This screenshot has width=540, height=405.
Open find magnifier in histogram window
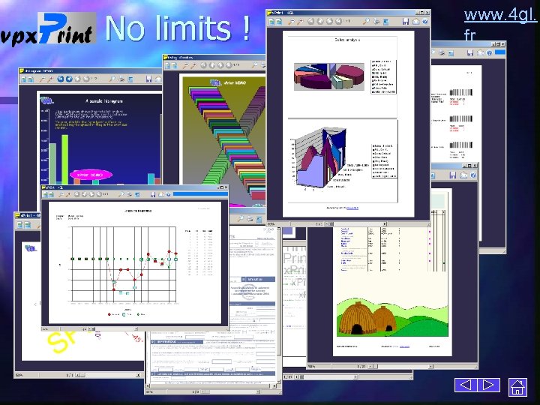[x=112, y=79]
